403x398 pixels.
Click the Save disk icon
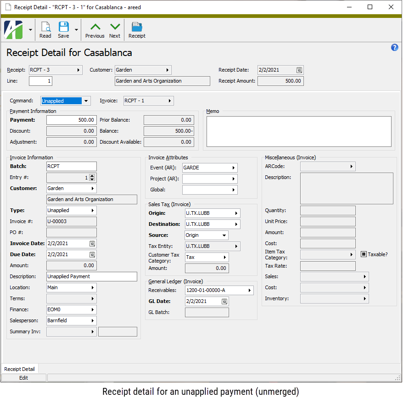(x=63, y=27)
